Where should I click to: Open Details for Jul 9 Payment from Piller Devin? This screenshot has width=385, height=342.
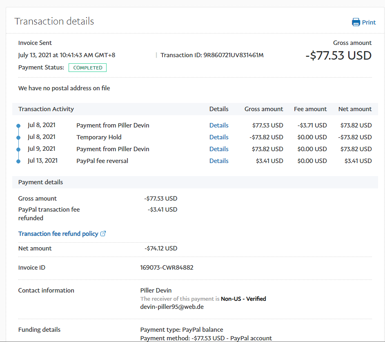click(x=219, y=149)
